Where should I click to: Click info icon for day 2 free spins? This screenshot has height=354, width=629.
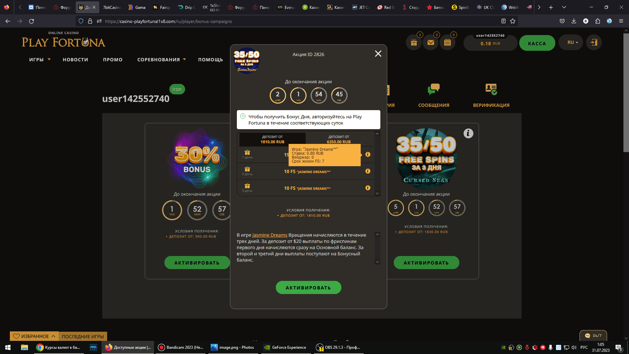tap(368, 171)
